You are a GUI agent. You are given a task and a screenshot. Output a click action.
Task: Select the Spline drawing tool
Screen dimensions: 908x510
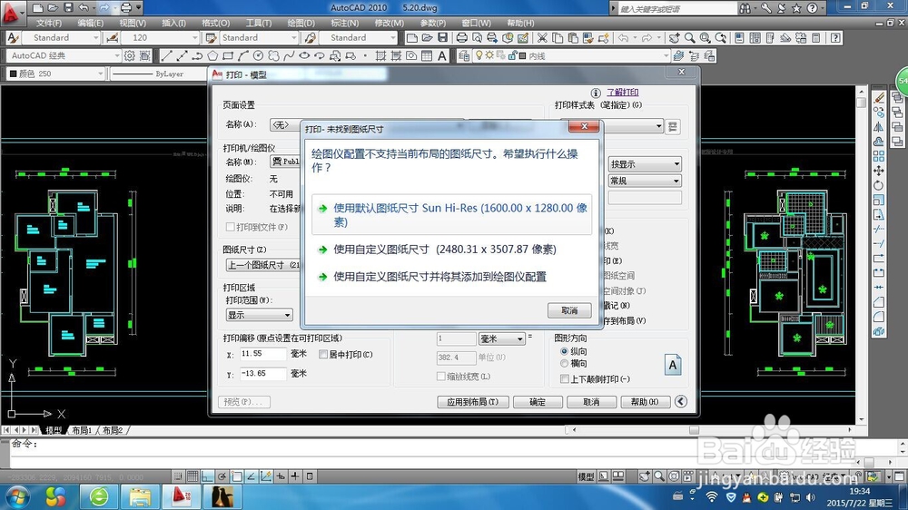[x=289, y=55]
